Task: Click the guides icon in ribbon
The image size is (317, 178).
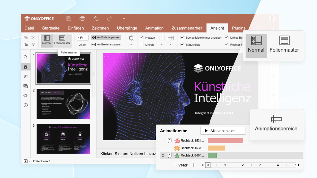Action: (x=162, y=38)
